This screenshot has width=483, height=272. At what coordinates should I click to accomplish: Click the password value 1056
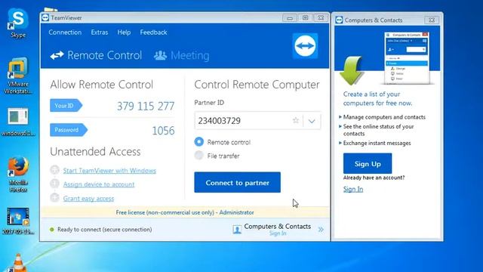[163, 131]
